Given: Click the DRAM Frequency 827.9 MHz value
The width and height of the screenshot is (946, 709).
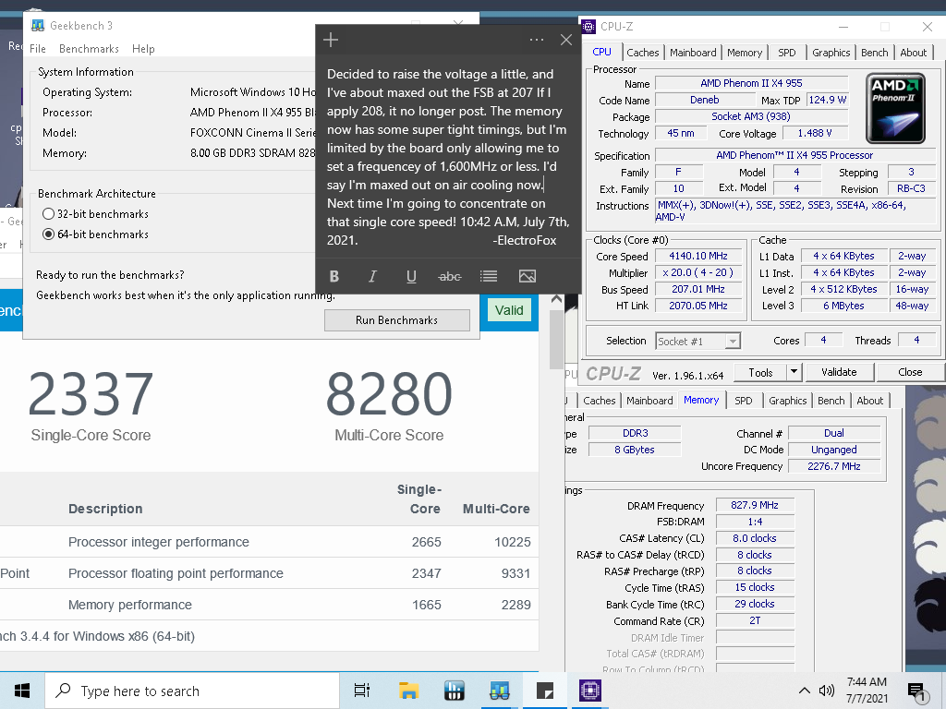Looking at the screenshot, I should point(755,505).
